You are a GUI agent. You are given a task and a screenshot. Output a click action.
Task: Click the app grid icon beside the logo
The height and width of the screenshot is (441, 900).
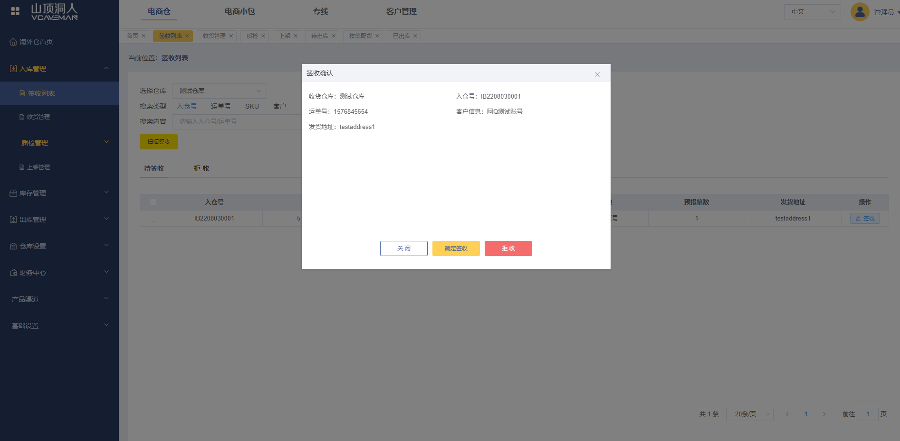pyautogui.click(x=15, y=11)
